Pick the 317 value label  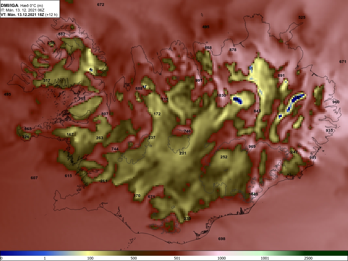[47, 80]
